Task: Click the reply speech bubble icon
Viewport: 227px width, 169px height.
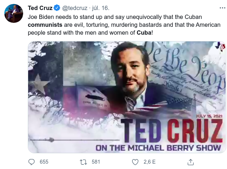Action: point(32,162)
